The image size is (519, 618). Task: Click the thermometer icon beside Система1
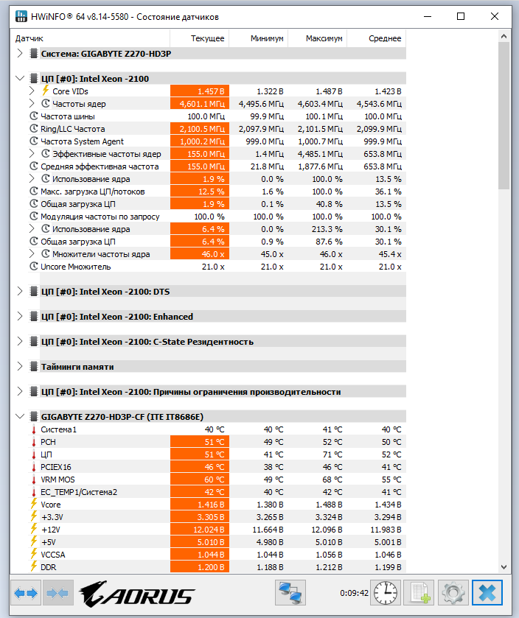[34, 429]
